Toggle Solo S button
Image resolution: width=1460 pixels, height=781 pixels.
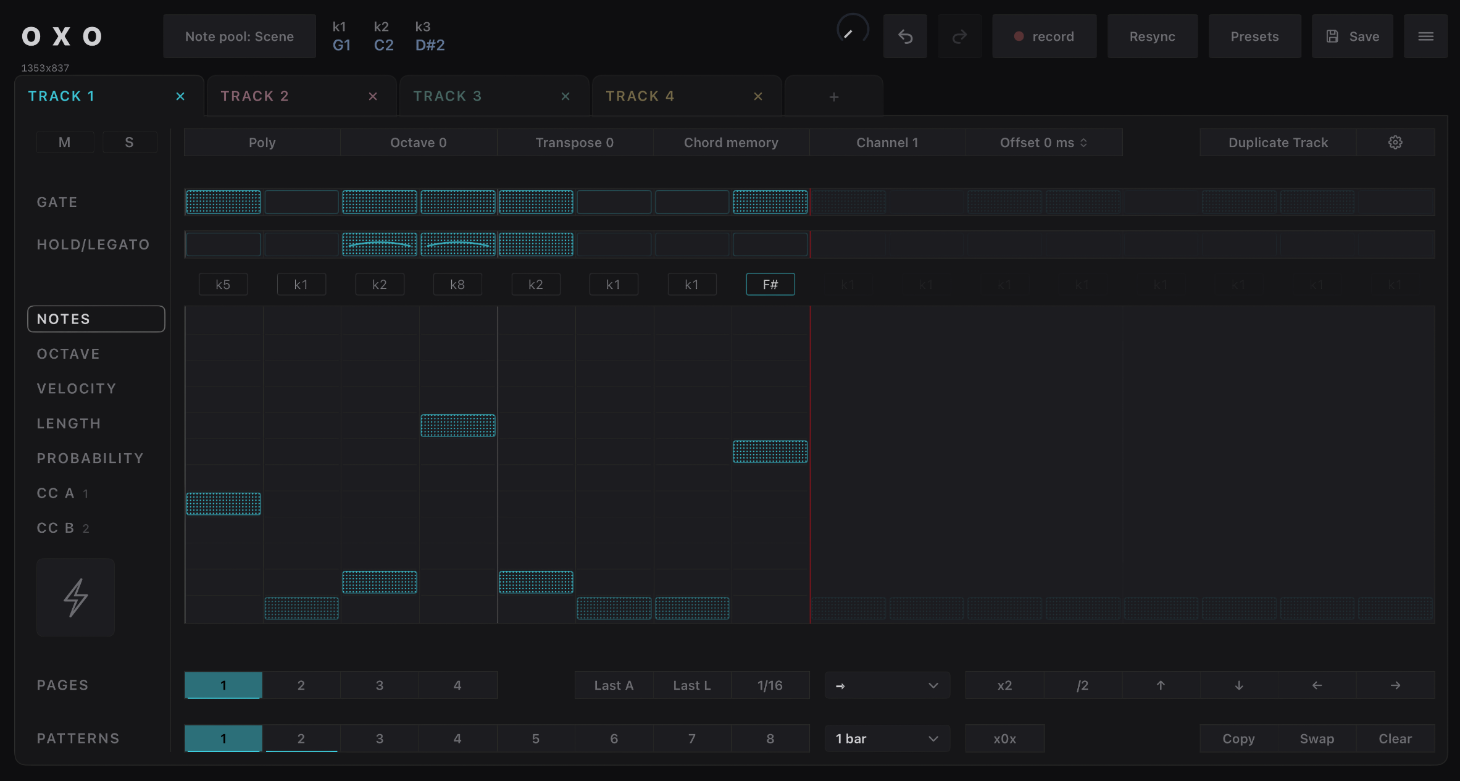pos(130,143)
